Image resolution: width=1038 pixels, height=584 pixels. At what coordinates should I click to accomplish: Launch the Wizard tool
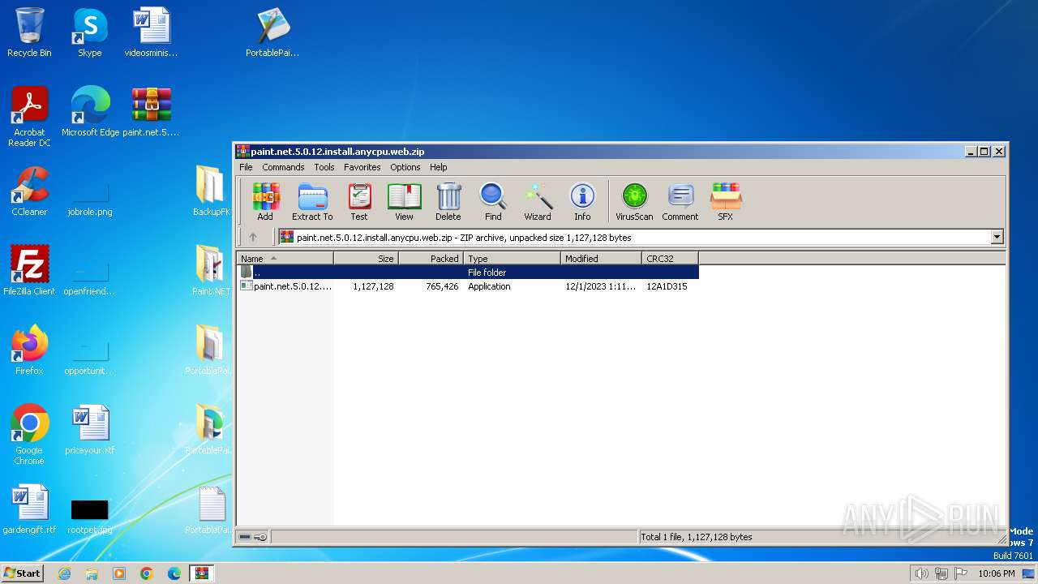click(538, 201)
